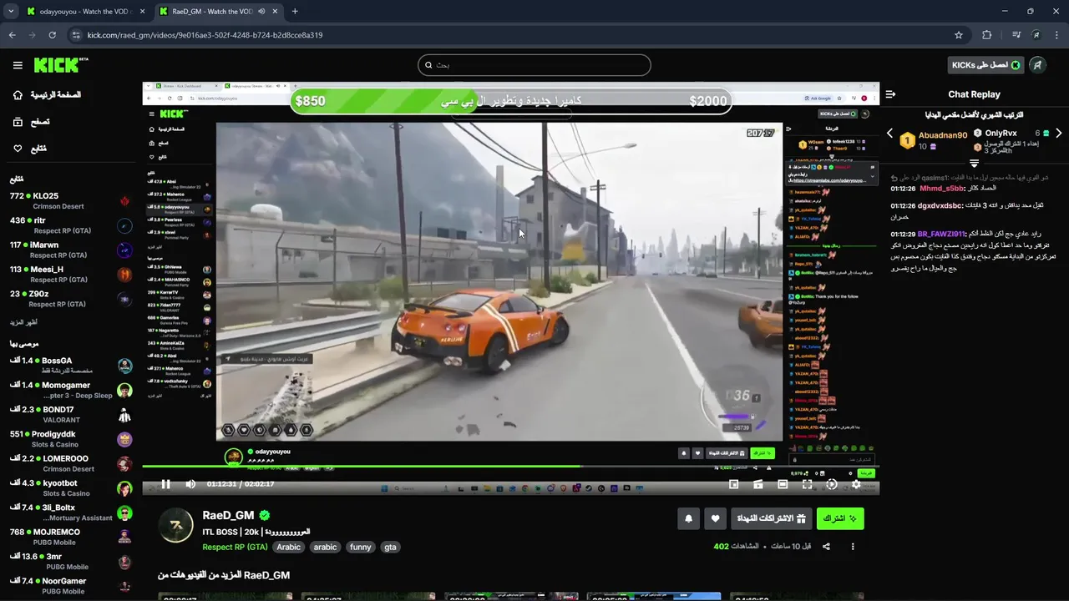This screenshot has height=601, width=1069.
Task: Show previous gifter leaderboard entry
Action: point(889,134)
